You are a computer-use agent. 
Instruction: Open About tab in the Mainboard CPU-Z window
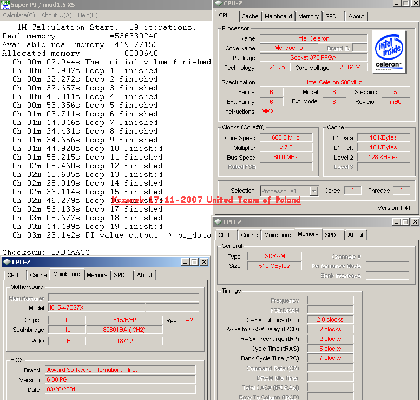tap(145, 275)
